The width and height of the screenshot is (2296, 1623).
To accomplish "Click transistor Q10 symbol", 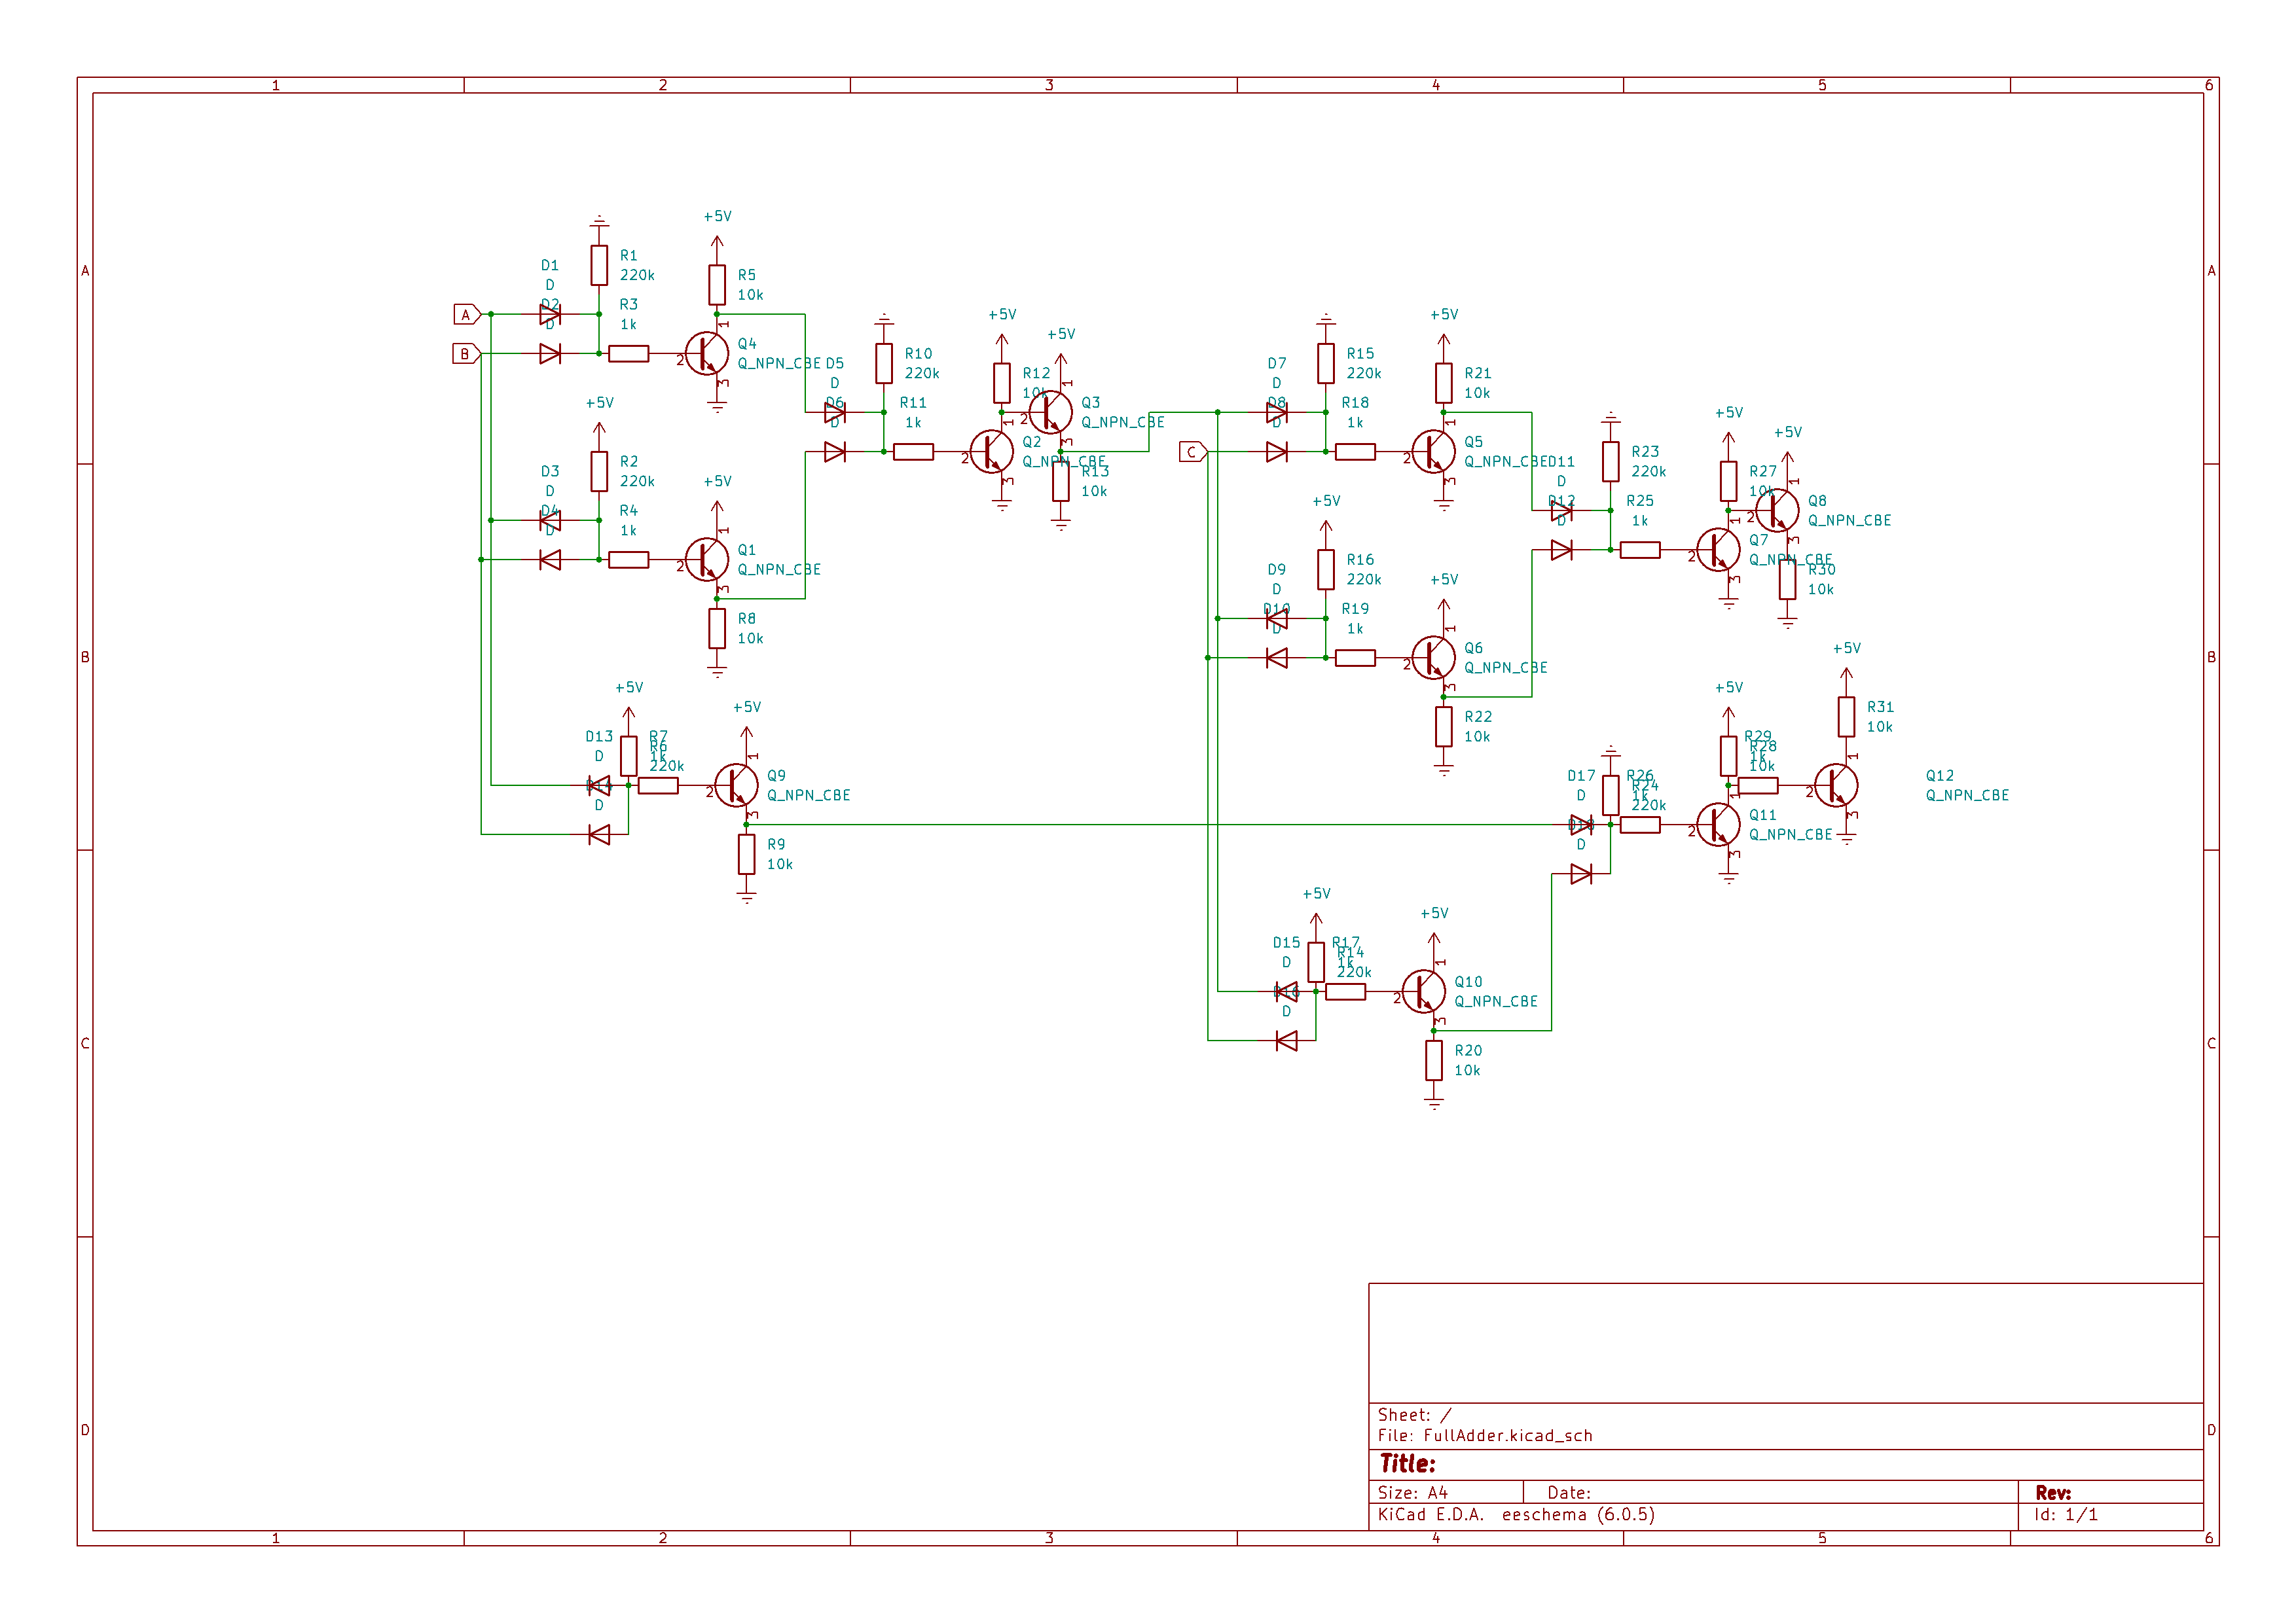I will tap(1424, 991).
